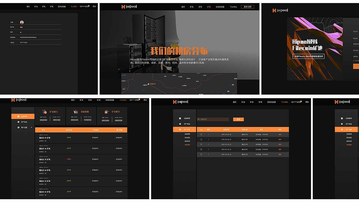Click the 我们的机房分布 headline

point(179,51)
